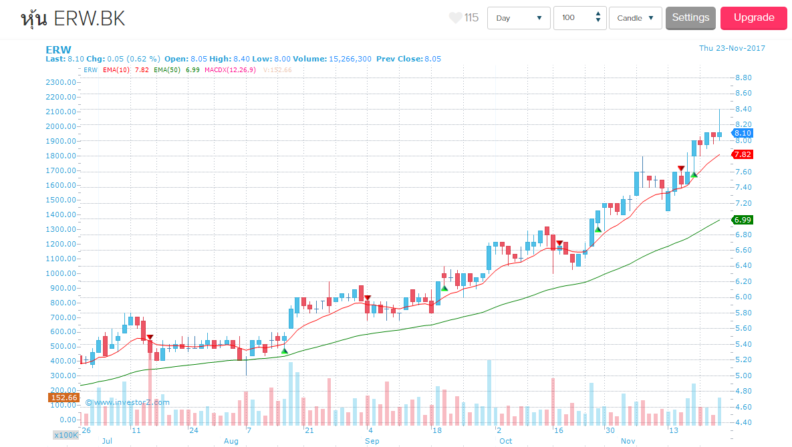Click the Chg: 0.05 (0.62 %) value
This screenshot has width=792, height=447.
[x=123, y=59]
